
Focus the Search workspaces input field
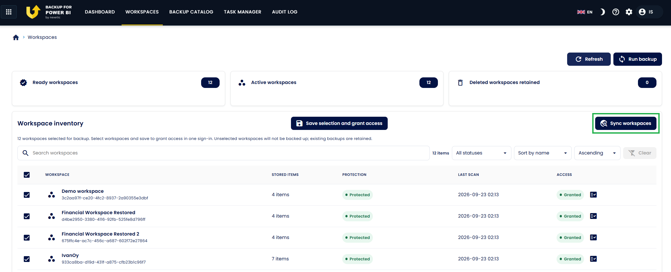[x=223, y=153]
